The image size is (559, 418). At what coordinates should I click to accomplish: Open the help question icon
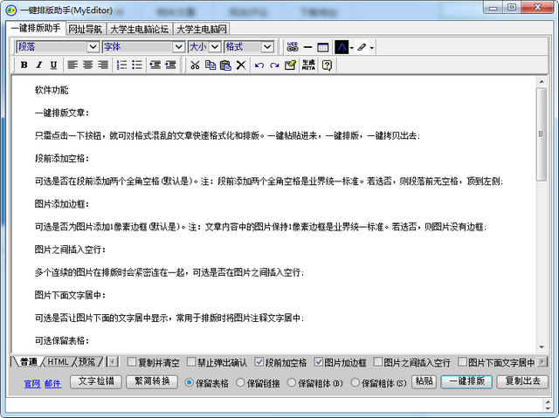327,65
